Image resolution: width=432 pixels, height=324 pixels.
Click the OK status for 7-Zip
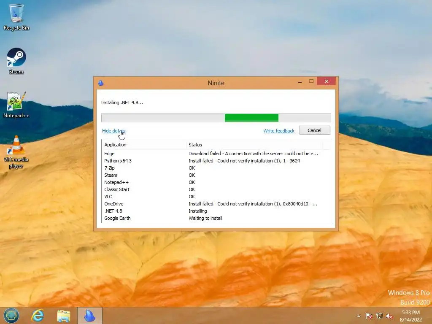click(192, 168)
